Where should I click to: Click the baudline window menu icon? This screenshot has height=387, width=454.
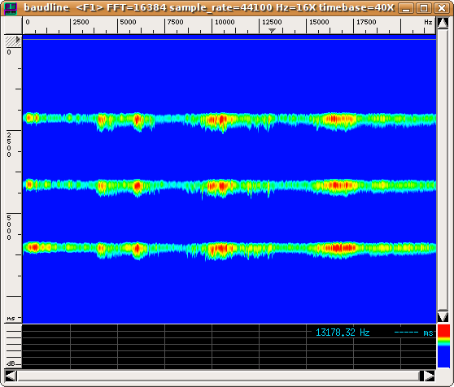pyautogui.click(x=11, y=8)
